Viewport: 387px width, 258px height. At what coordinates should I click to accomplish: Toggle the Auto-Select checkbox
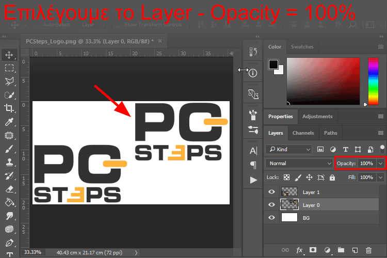[x=38, y=24]
